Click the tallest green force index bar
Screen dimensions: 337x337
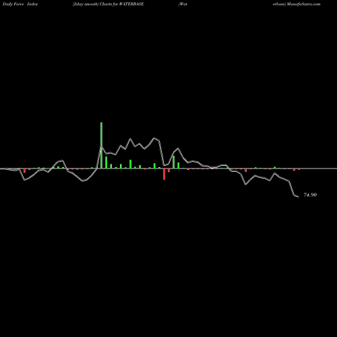(101, 146)
